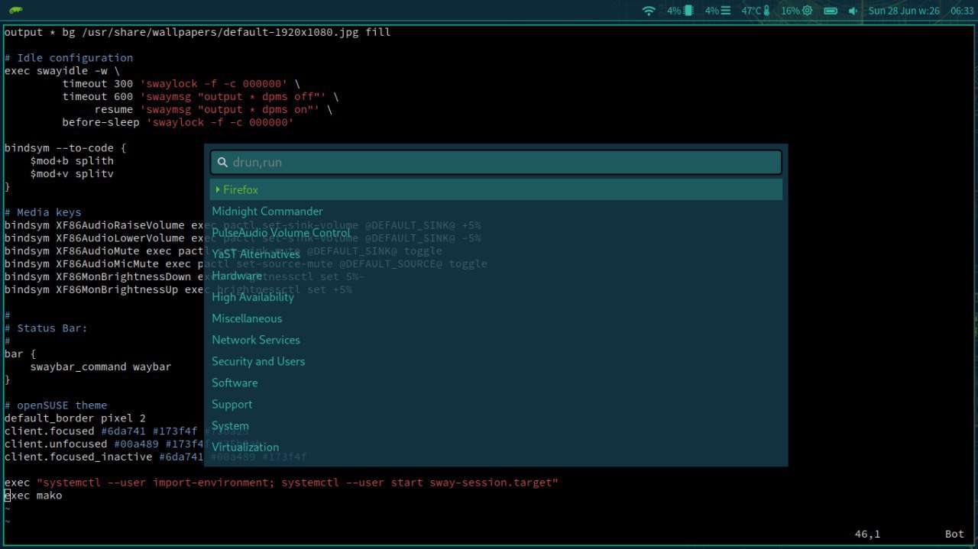Screen dimensions: 978x549
Task: Click the memory usage bars icon
Action: click(726, 11)
